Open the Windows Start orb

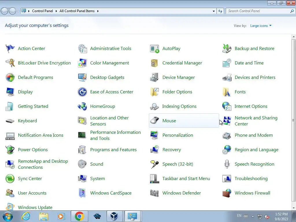[x=8, y=216]
